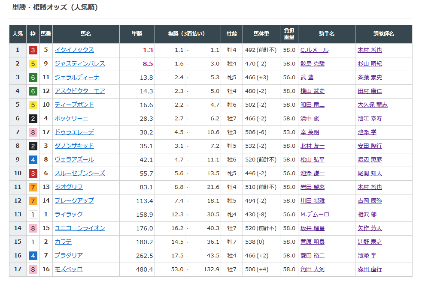
Task: Open horse link ディープボンド
Action: tap(74, 105)
